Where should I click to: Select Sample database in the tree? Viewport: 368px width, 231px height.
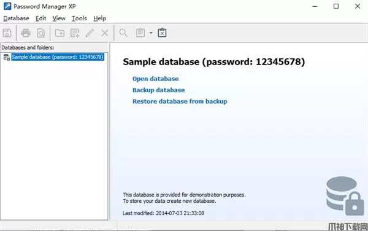click(x=58, y=57)
